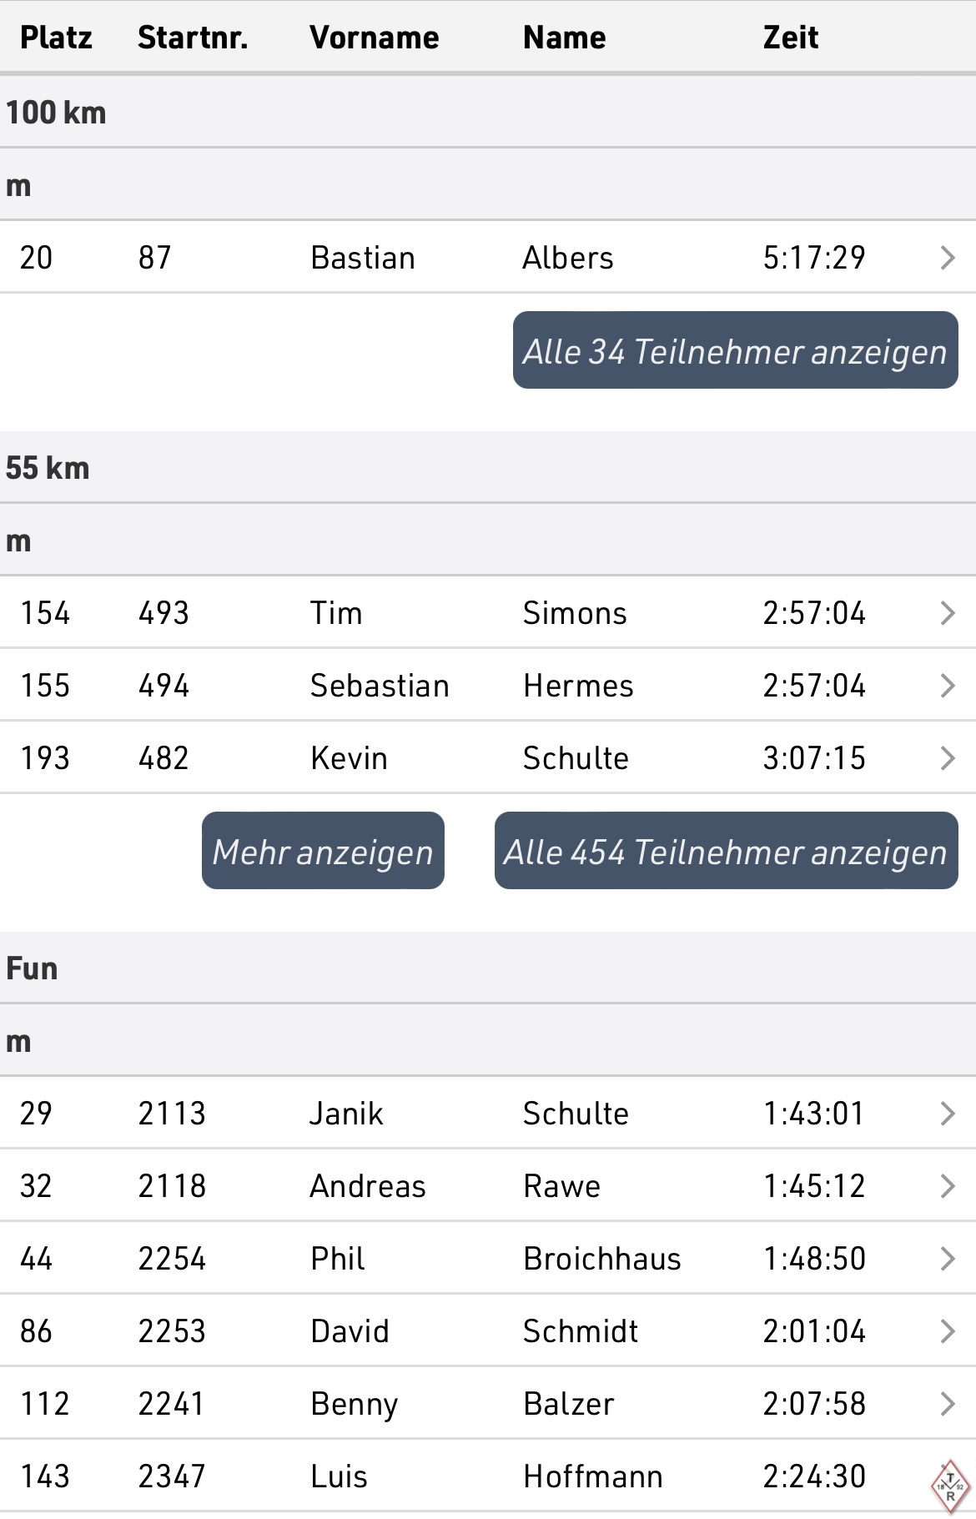Click chevron beside Phil Broichhaus
The width and height of the screenshot is (976, 1519).
coord(947,1259)
